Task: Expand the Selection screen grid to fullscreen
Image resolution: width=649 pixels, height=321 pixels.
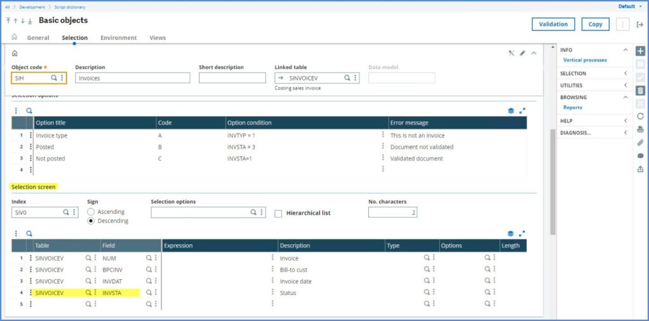Action: (522, 233)
